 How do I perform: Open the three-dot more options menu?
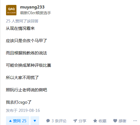[x=135, y=121]
